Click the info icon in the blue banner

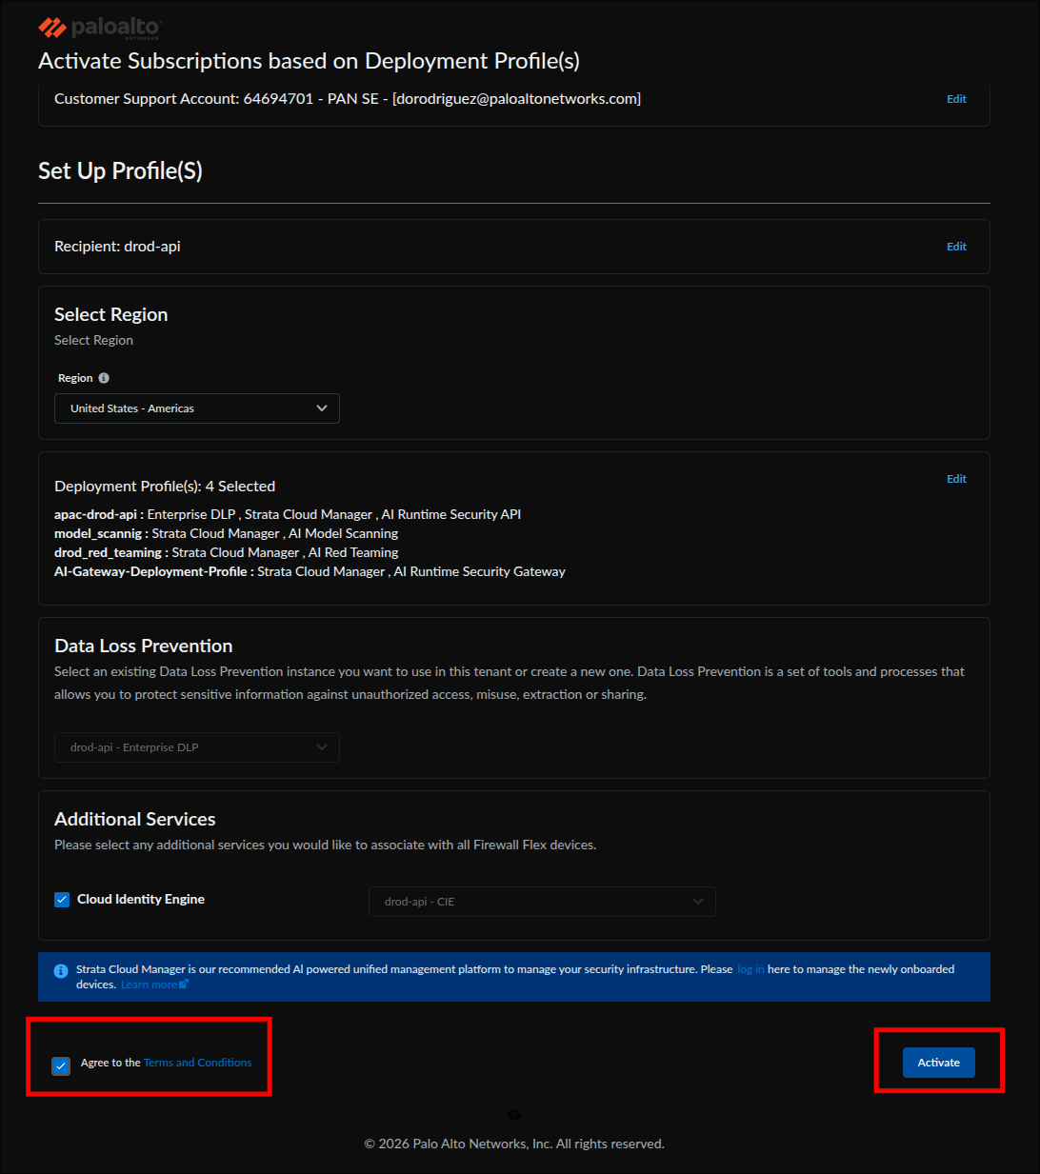(x=61, y=970)
